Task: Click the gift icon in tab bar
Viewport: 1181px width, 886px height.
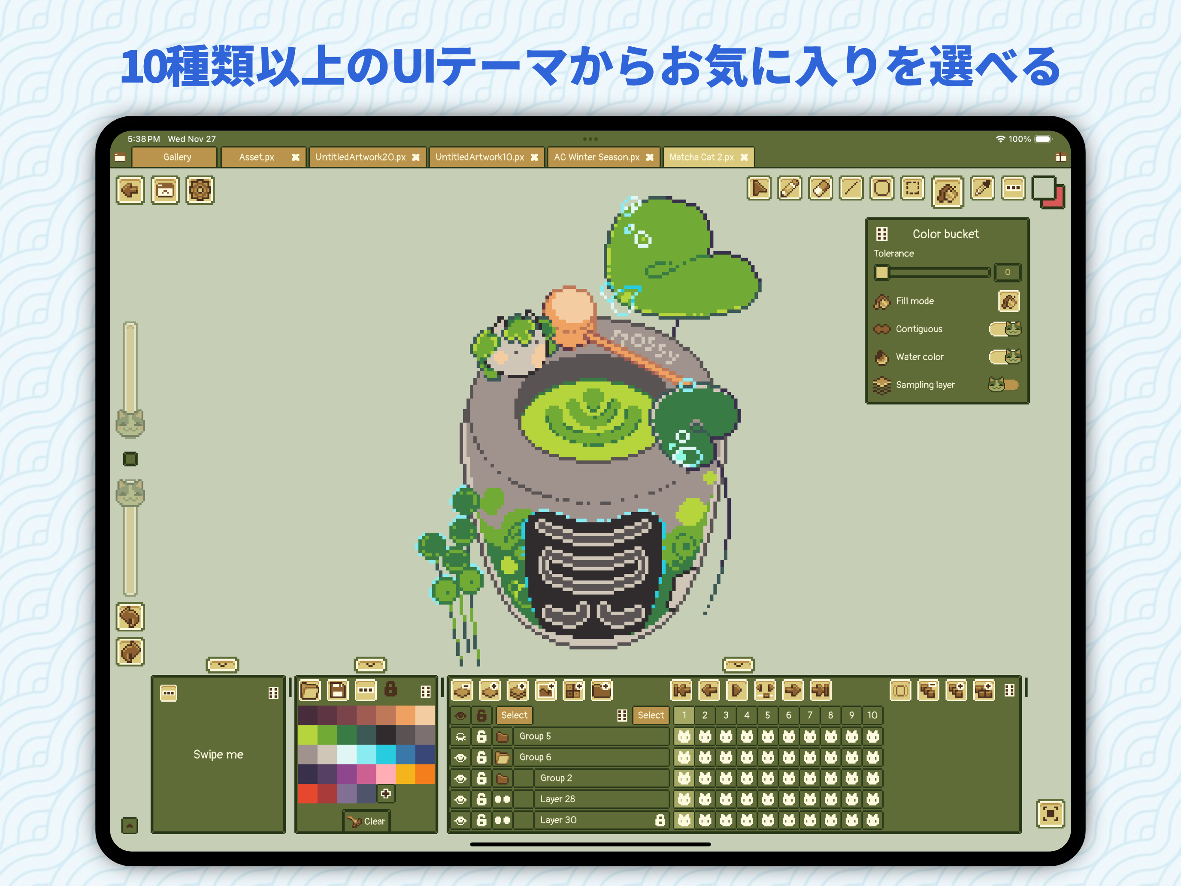Action: (x=1060, y=157)
